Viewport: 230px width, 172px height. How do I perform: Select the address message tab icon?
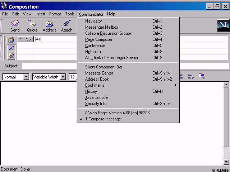click(11, 40)
